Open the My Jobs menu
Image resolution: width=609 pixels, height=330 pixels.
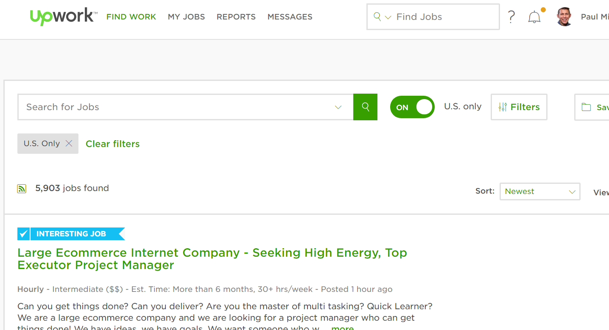[186, 17]
